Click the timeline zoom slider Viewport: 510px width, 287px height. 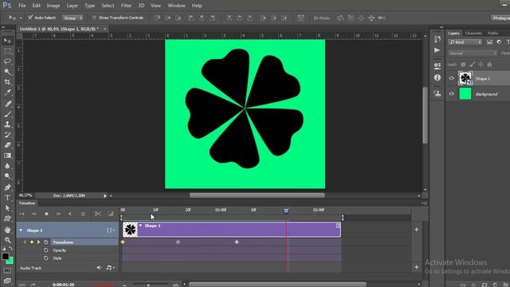coord(148,285)
